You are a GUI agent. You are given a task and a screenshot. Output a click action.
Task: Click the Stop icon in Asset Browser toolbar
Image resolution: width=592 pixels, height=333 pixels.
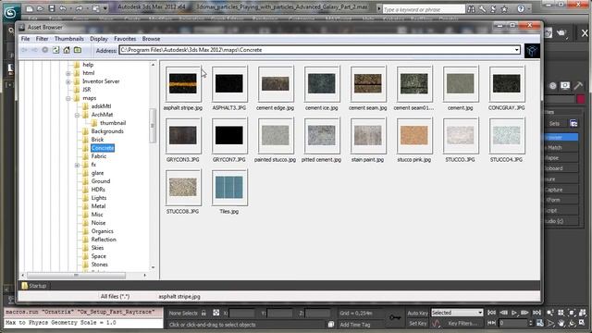click(45, 50)
